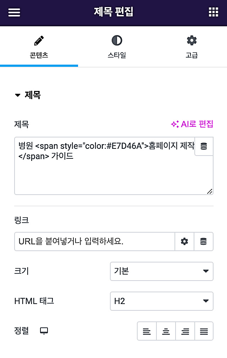Click the dynamic tags icon in title textarea
The height and width of the screenshot is (358, 227).
204,146
